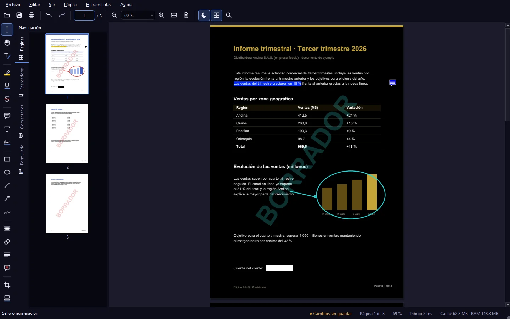The width and height of the screenshot is (510, 319).
Task: Click 'Caché 62.8 MB · RAM 148.3 MB' status
Action: coord(469,314)
